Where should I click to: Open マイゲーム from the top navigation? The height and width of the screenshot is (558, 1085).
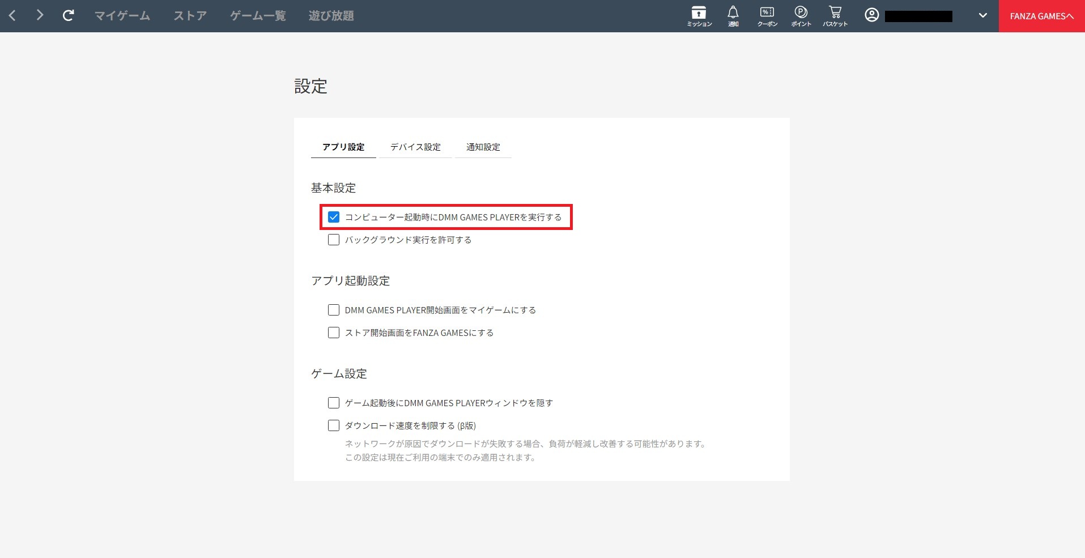pos(122,15)
